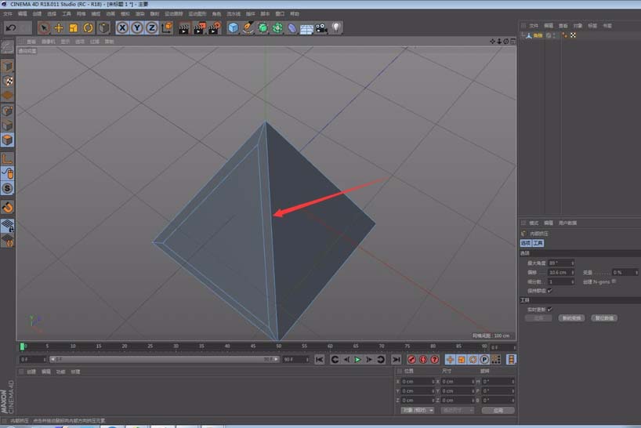Click the Undo arrow icon
The height and width of the screenshot is (428, 641).
pyautogui.click(x=11, y=27)
